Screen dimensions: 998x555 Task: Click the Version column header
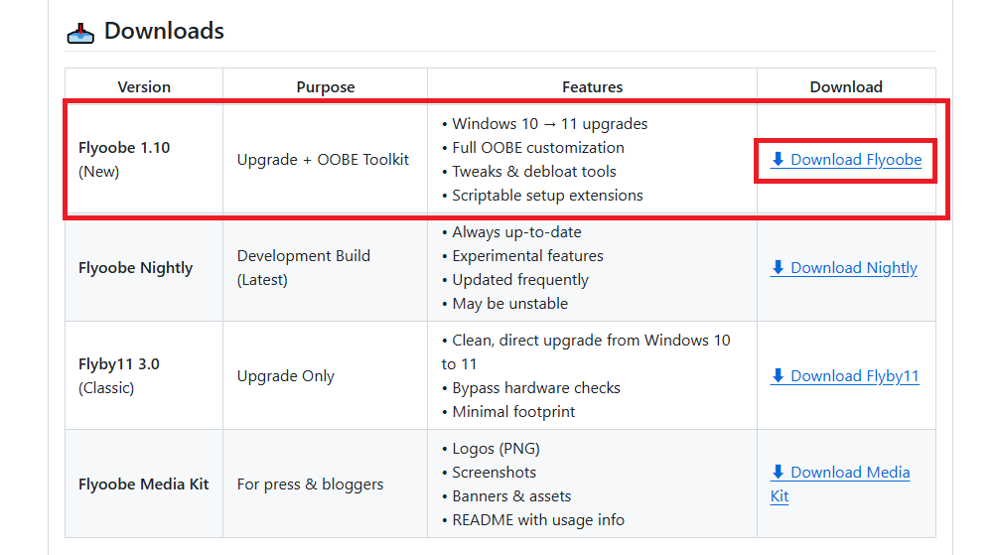coord(144,87)
